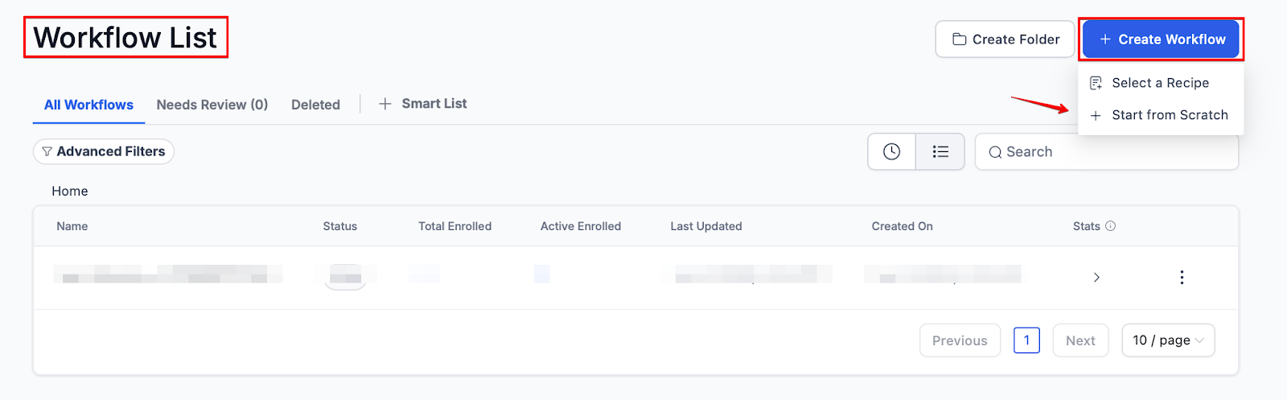1287x400 pixels.
Task: Choose Select a Recipe option
Action: 1160,83
